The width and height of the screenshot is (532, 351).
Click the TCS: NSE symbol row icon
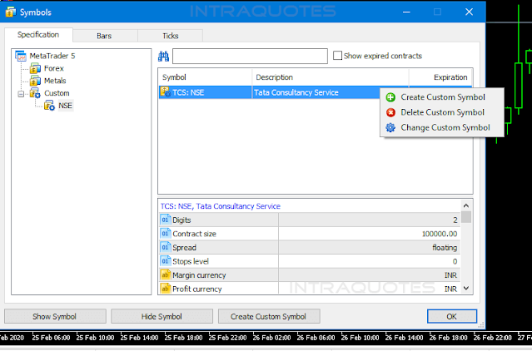point(166,92)
